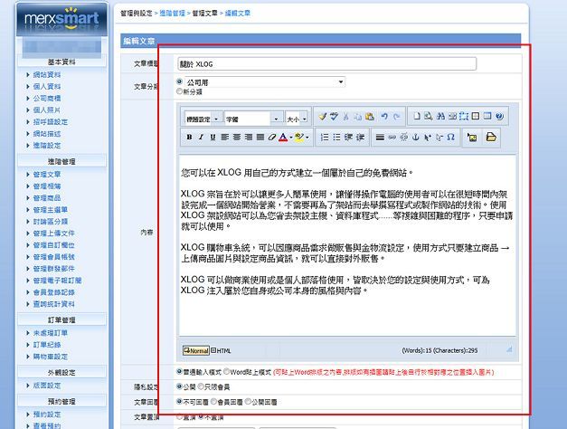Click the 編輯文章 breadcrumb link

pyautogui.click(x=238, y=13)
